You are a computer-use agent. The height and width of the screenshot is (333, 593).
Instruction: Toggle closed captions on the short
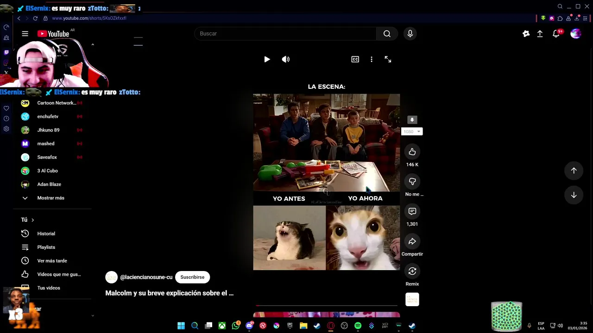pyautogui.click(x=355, y=59)
